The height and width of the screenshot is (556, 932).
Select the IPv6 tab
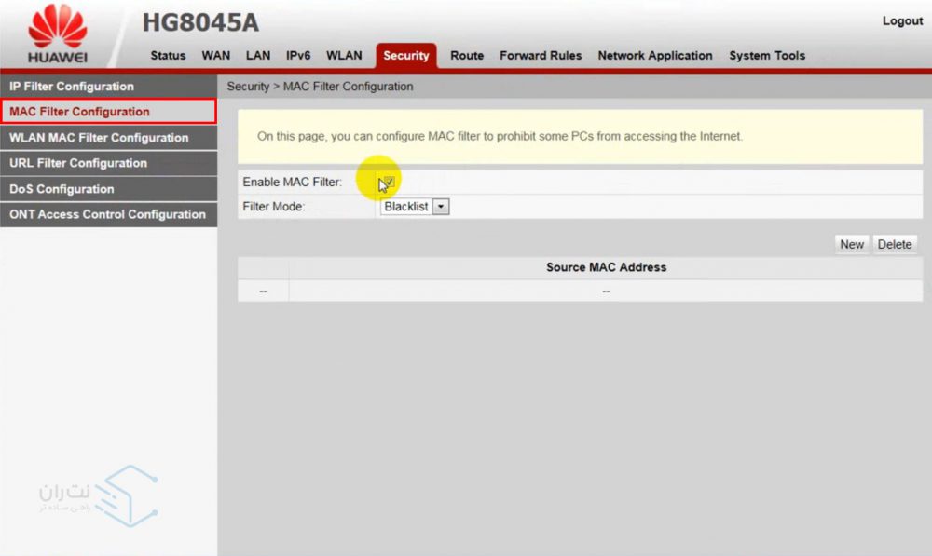pyautogui.click(x=298, y=56)
